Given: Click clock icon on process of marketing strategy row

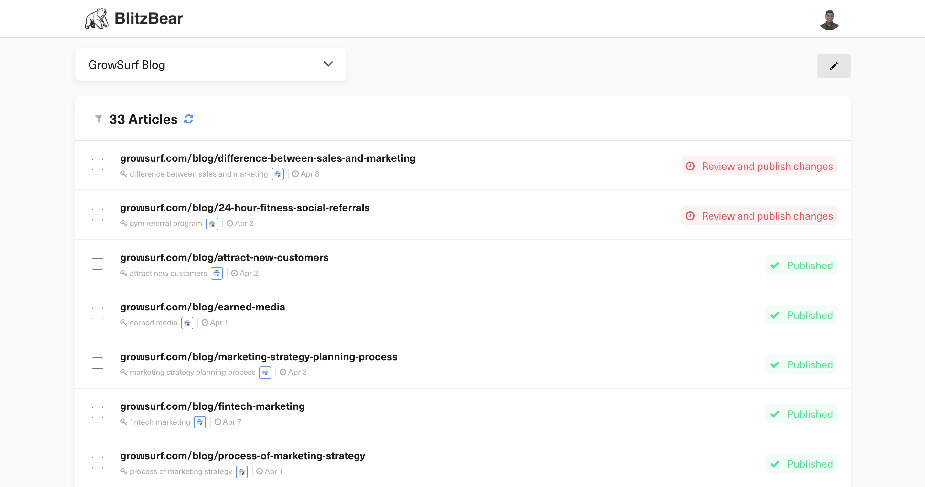Looking at the screenshot, I should 259,471.
